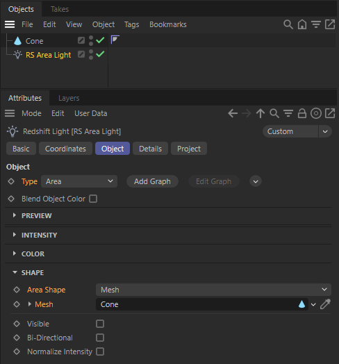Enable the Bi-Directional checkbox
The width and height of the screenshot is (339, 364).
[x=100, y=338]
